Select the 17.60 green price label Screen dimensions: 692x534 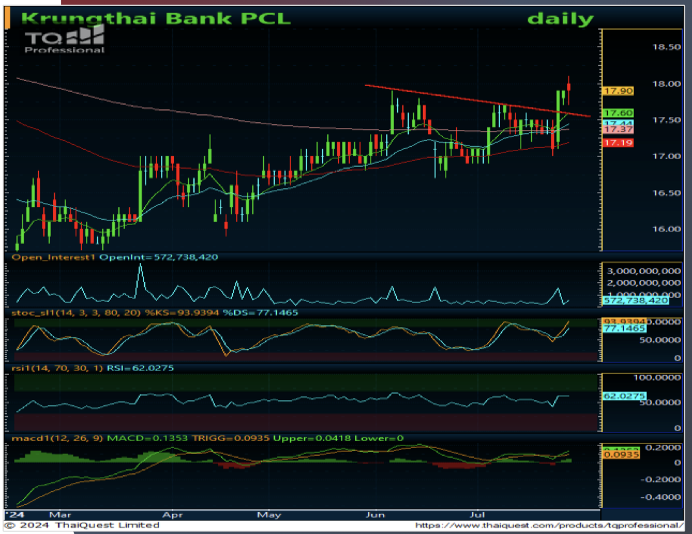[618, 113]
